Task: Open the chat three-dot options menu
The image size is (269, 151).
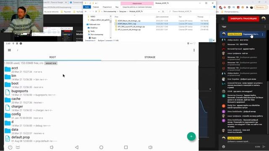Action: pyautogui.click(x=265, y=27)
